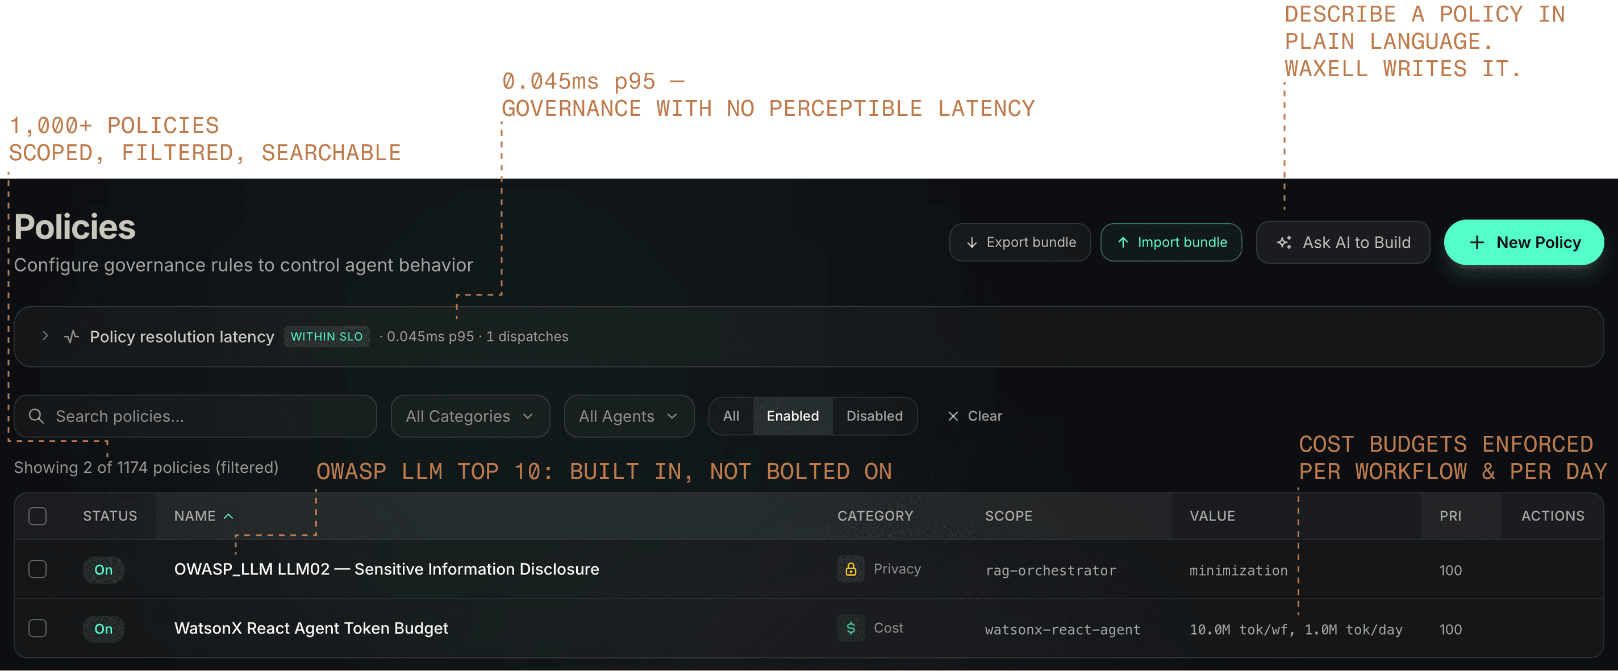Screen dimensions: 1618x671
Task: Click the upload arrow icon on Import bundle
Action: pos(1123,243)
